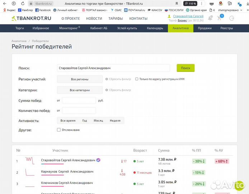Reset the categories filter
249x194 pixels.
(x=118, y=90)
